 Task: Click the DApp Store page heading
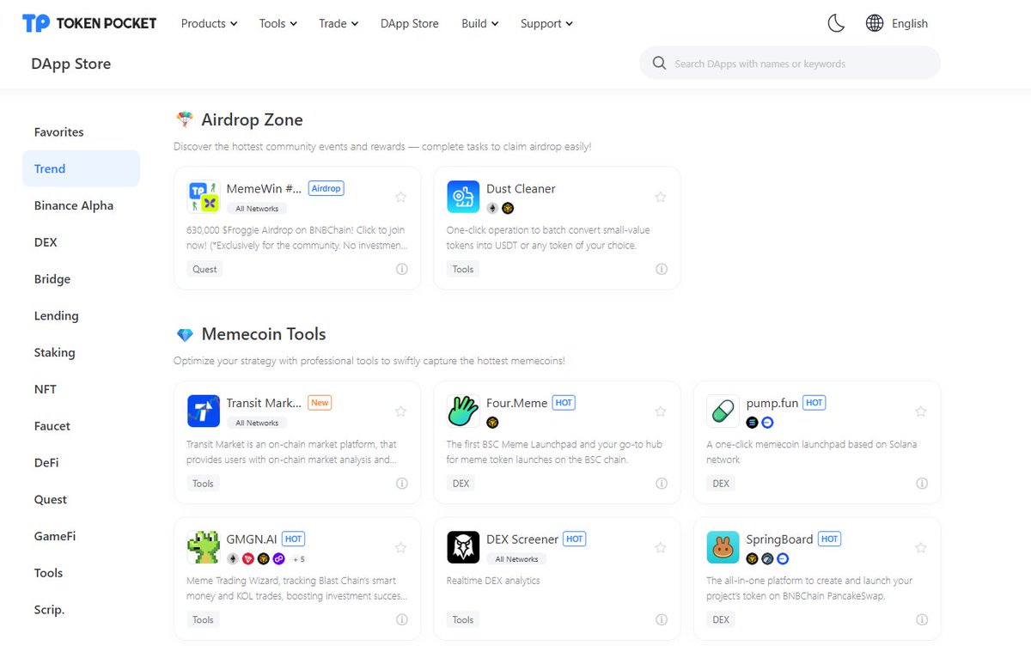click(x=70, y=64)
